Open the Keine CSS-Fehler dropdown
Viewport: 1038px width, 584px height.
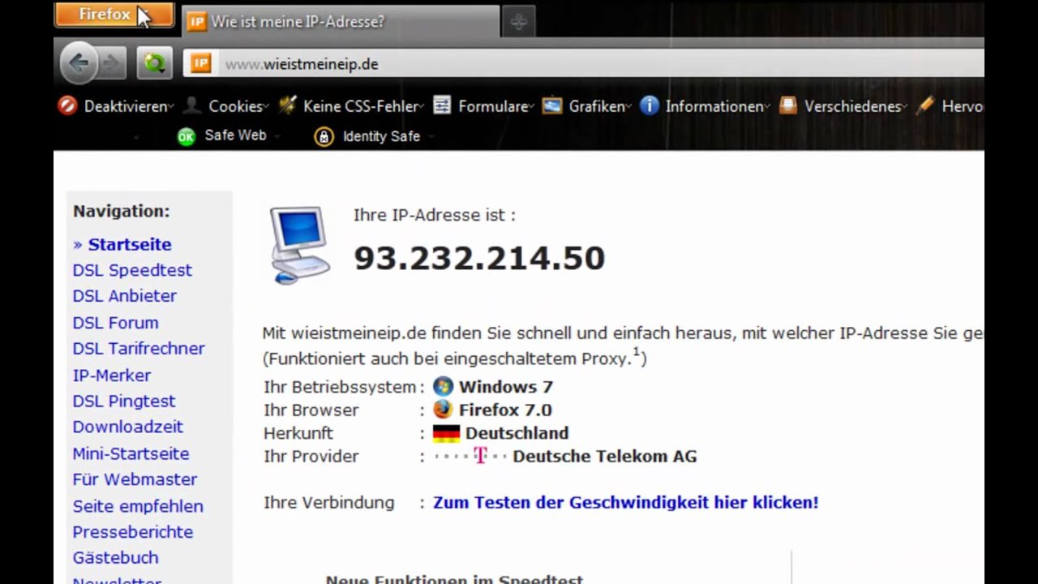point(363,106)
